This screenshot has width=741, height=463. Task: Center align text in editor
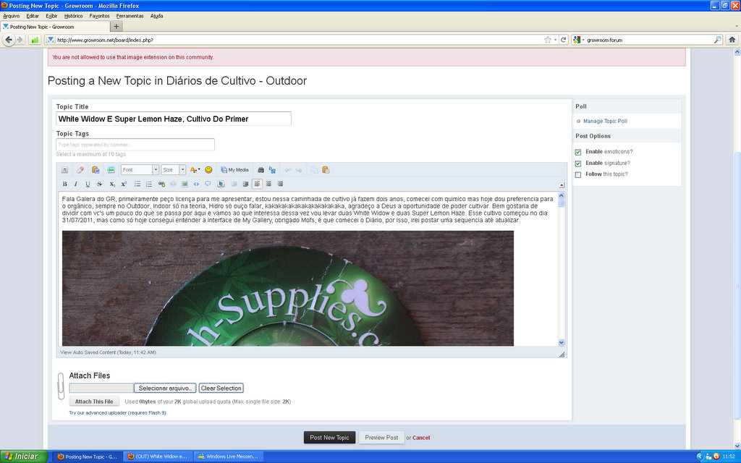268,184
